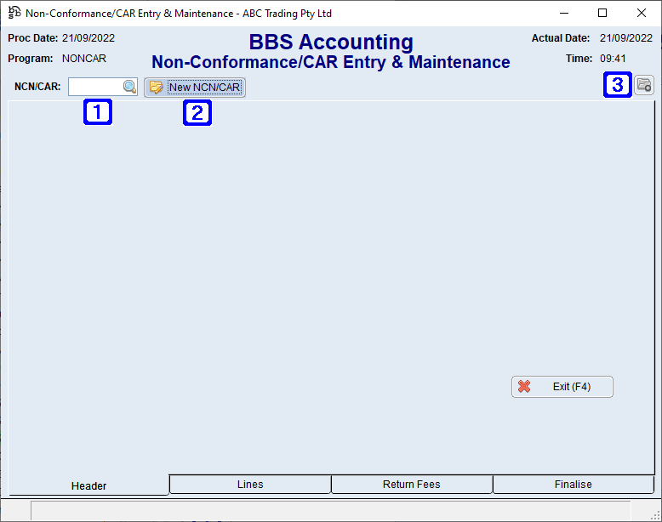Switch to the Header tab
Screen dimensions: 662x522
coord(88,486)
